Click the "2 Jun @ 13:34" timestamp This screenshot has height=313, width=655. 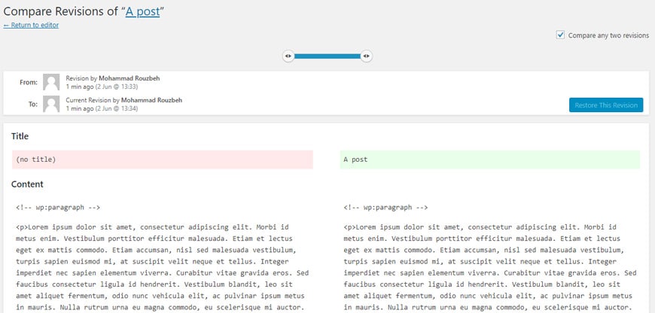tap(117, 108)
